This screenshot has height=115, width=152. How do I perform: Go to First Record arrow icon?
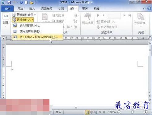pyautogui.click(x=98, y=15)
